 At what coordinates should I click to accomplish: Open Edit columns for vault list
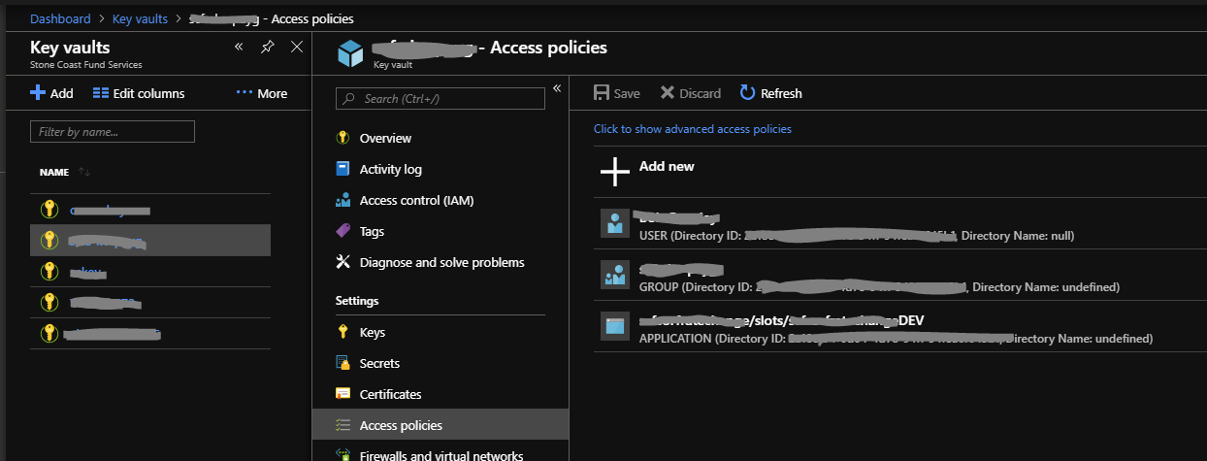coord(139,93)
